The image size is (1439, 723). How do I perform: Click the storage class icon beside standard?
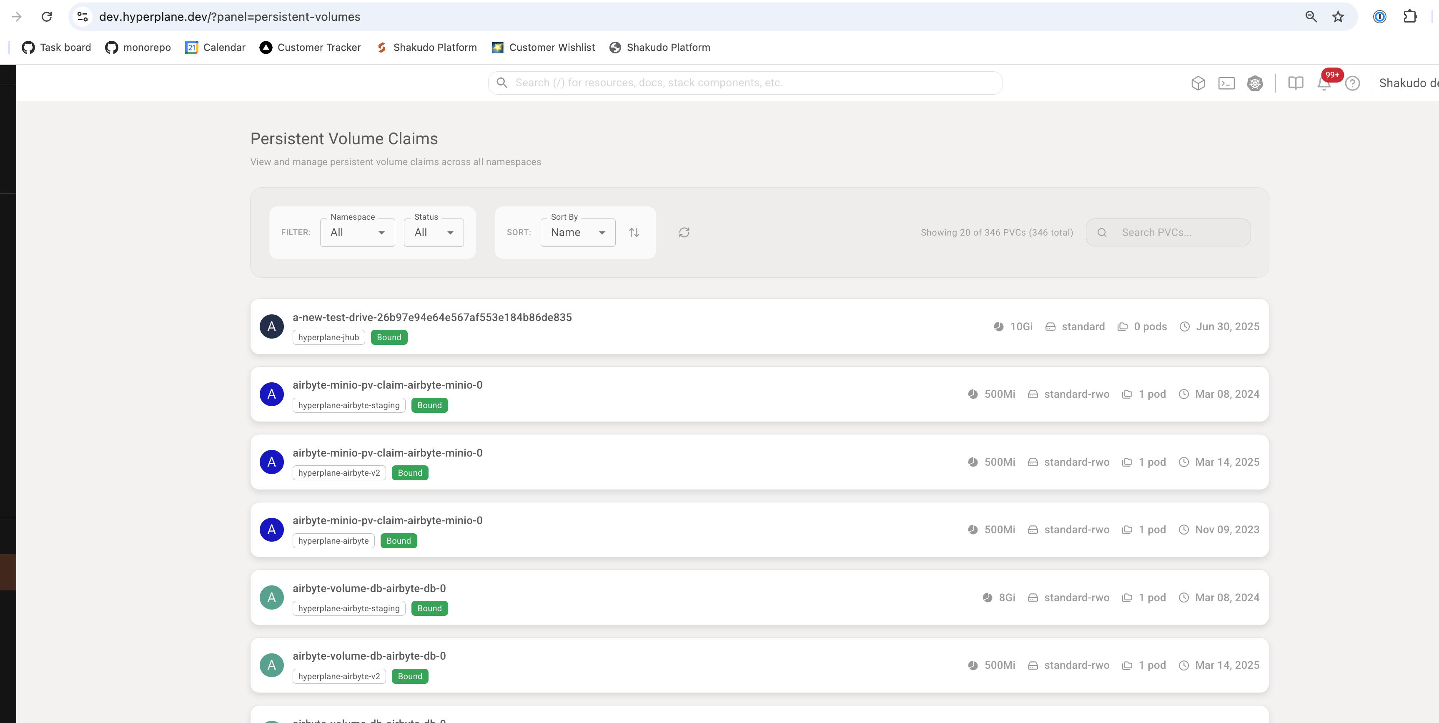pos(1050,326)
